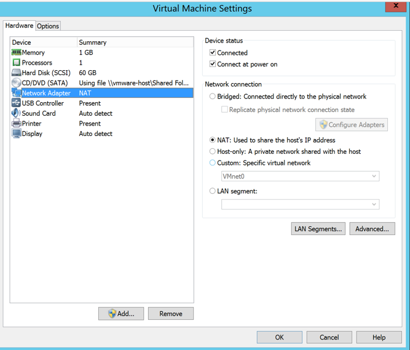Click Sound Card 'Auto detect' summary

click(x=96, y=113)
